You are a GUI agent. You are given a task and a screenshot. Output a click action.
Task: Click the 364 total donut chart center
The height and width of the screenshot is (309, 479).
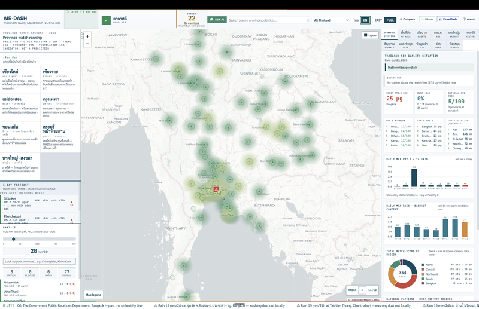(x=402, y=274)
